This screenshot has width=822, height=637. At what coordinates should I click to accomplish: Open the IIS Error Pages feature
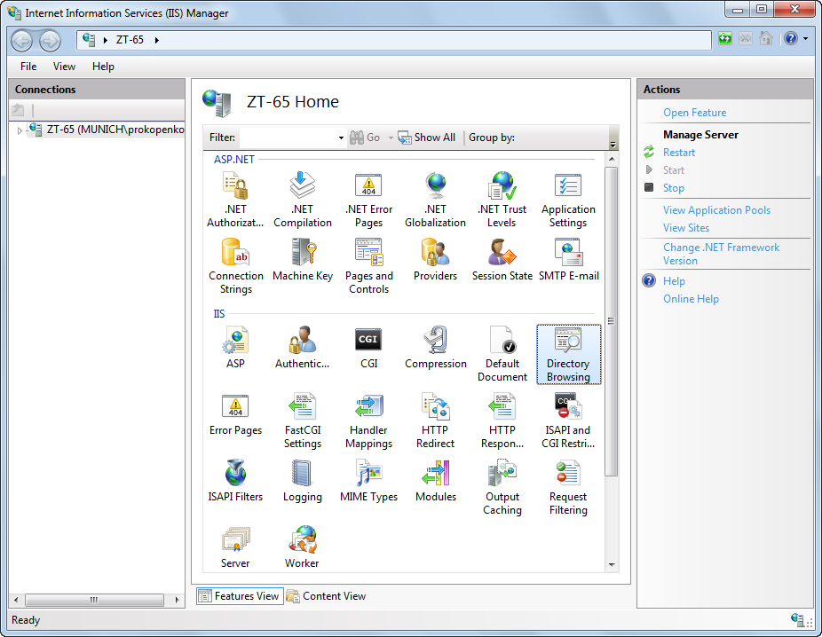coord(235,414)
